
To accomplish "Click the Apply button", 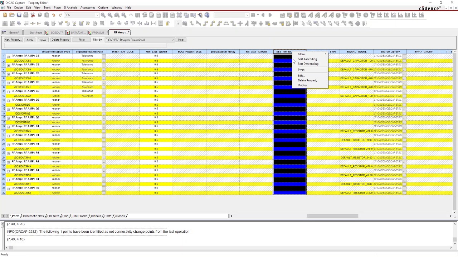I will click(x=30, y=40).
